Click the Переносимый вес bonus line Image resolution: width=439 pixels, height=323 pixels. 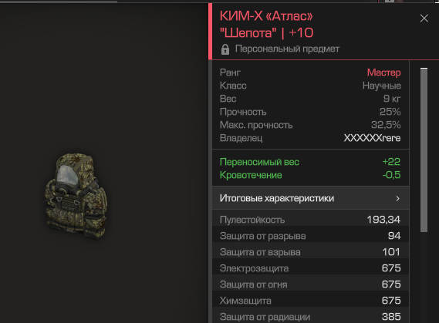click(310, 162)
